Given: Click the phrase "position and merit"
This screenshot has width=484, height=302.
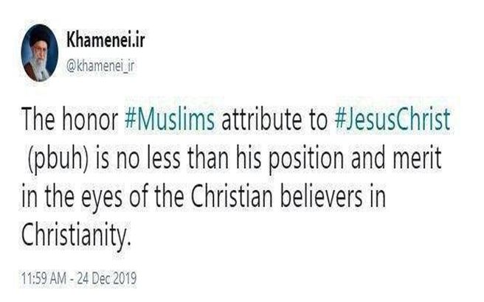Looking at the screenshot, I should [355, 160].
